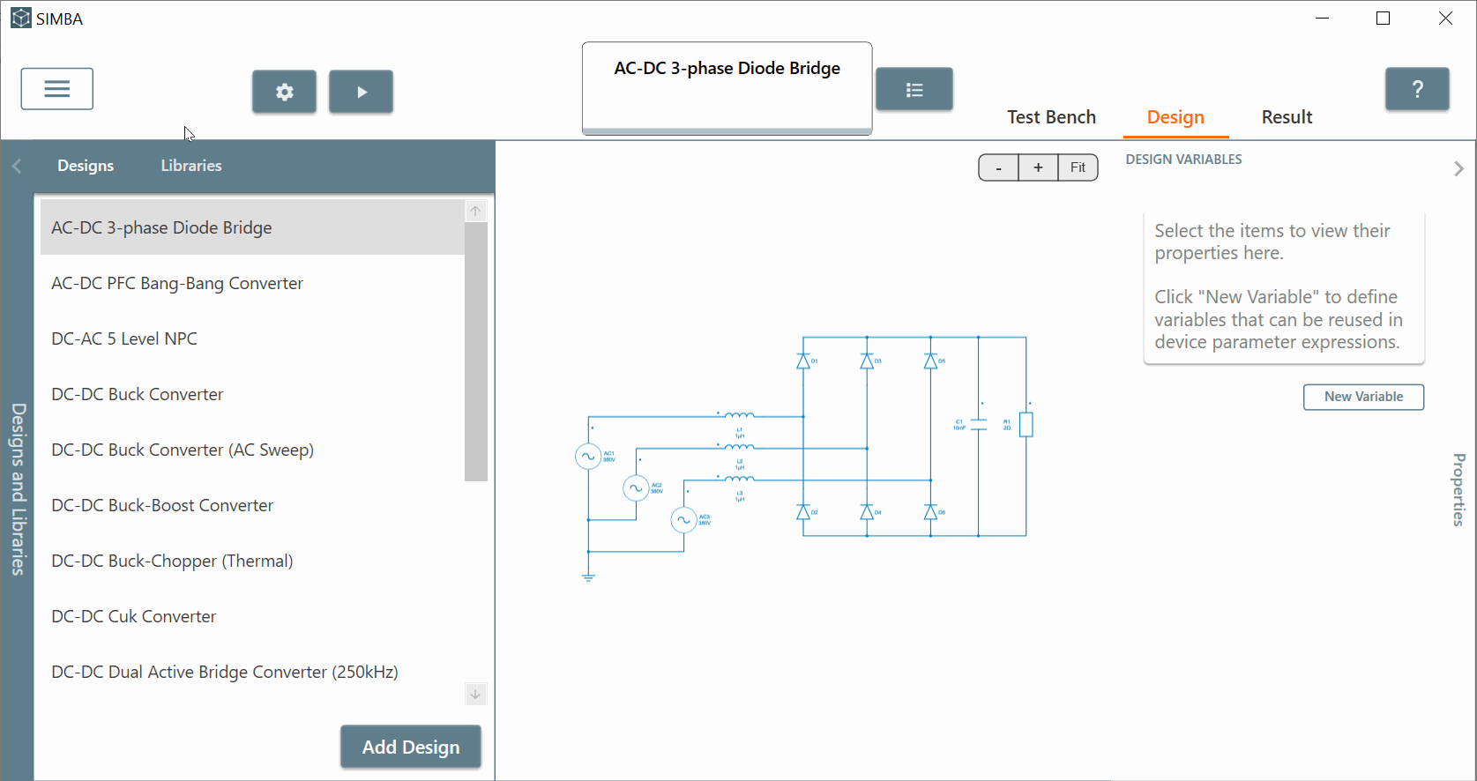Click the AC1 voltage source in schematic

point(588,456)
